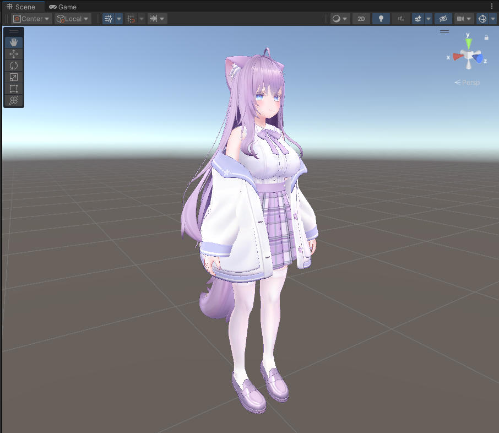
Task: Enable 2D view mode
Action: click(x=361, y=19)
